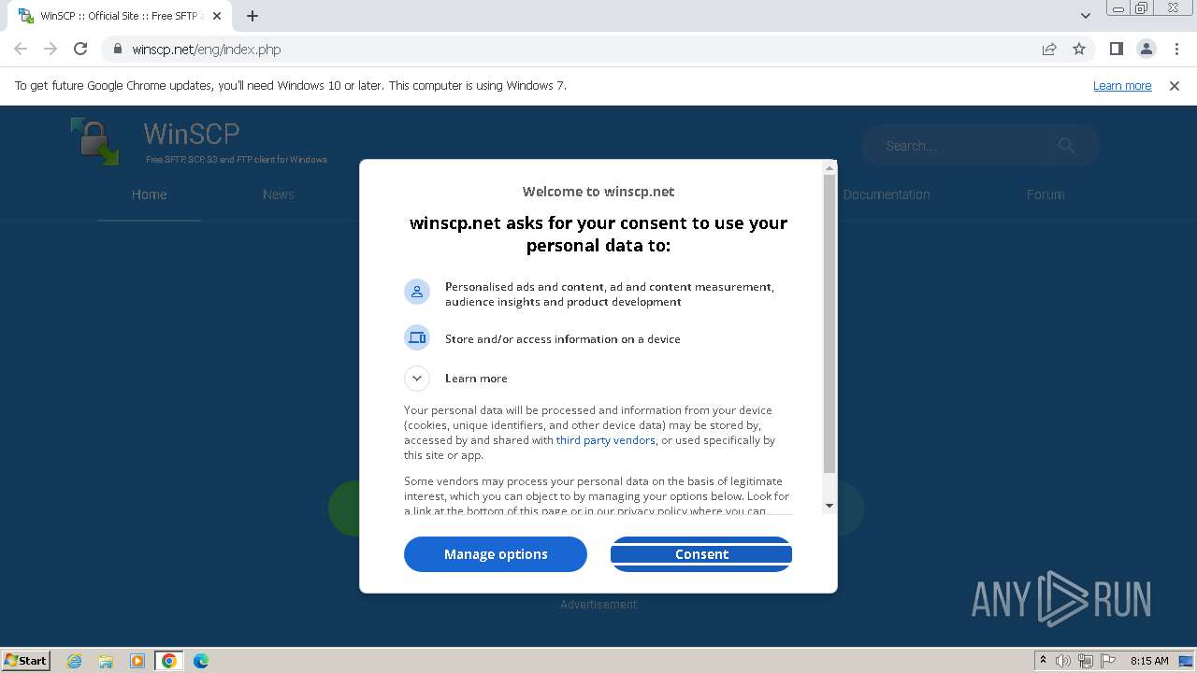Click the personalised ads person icon
The image size is (1197, 673).
(x=417, y=293)
